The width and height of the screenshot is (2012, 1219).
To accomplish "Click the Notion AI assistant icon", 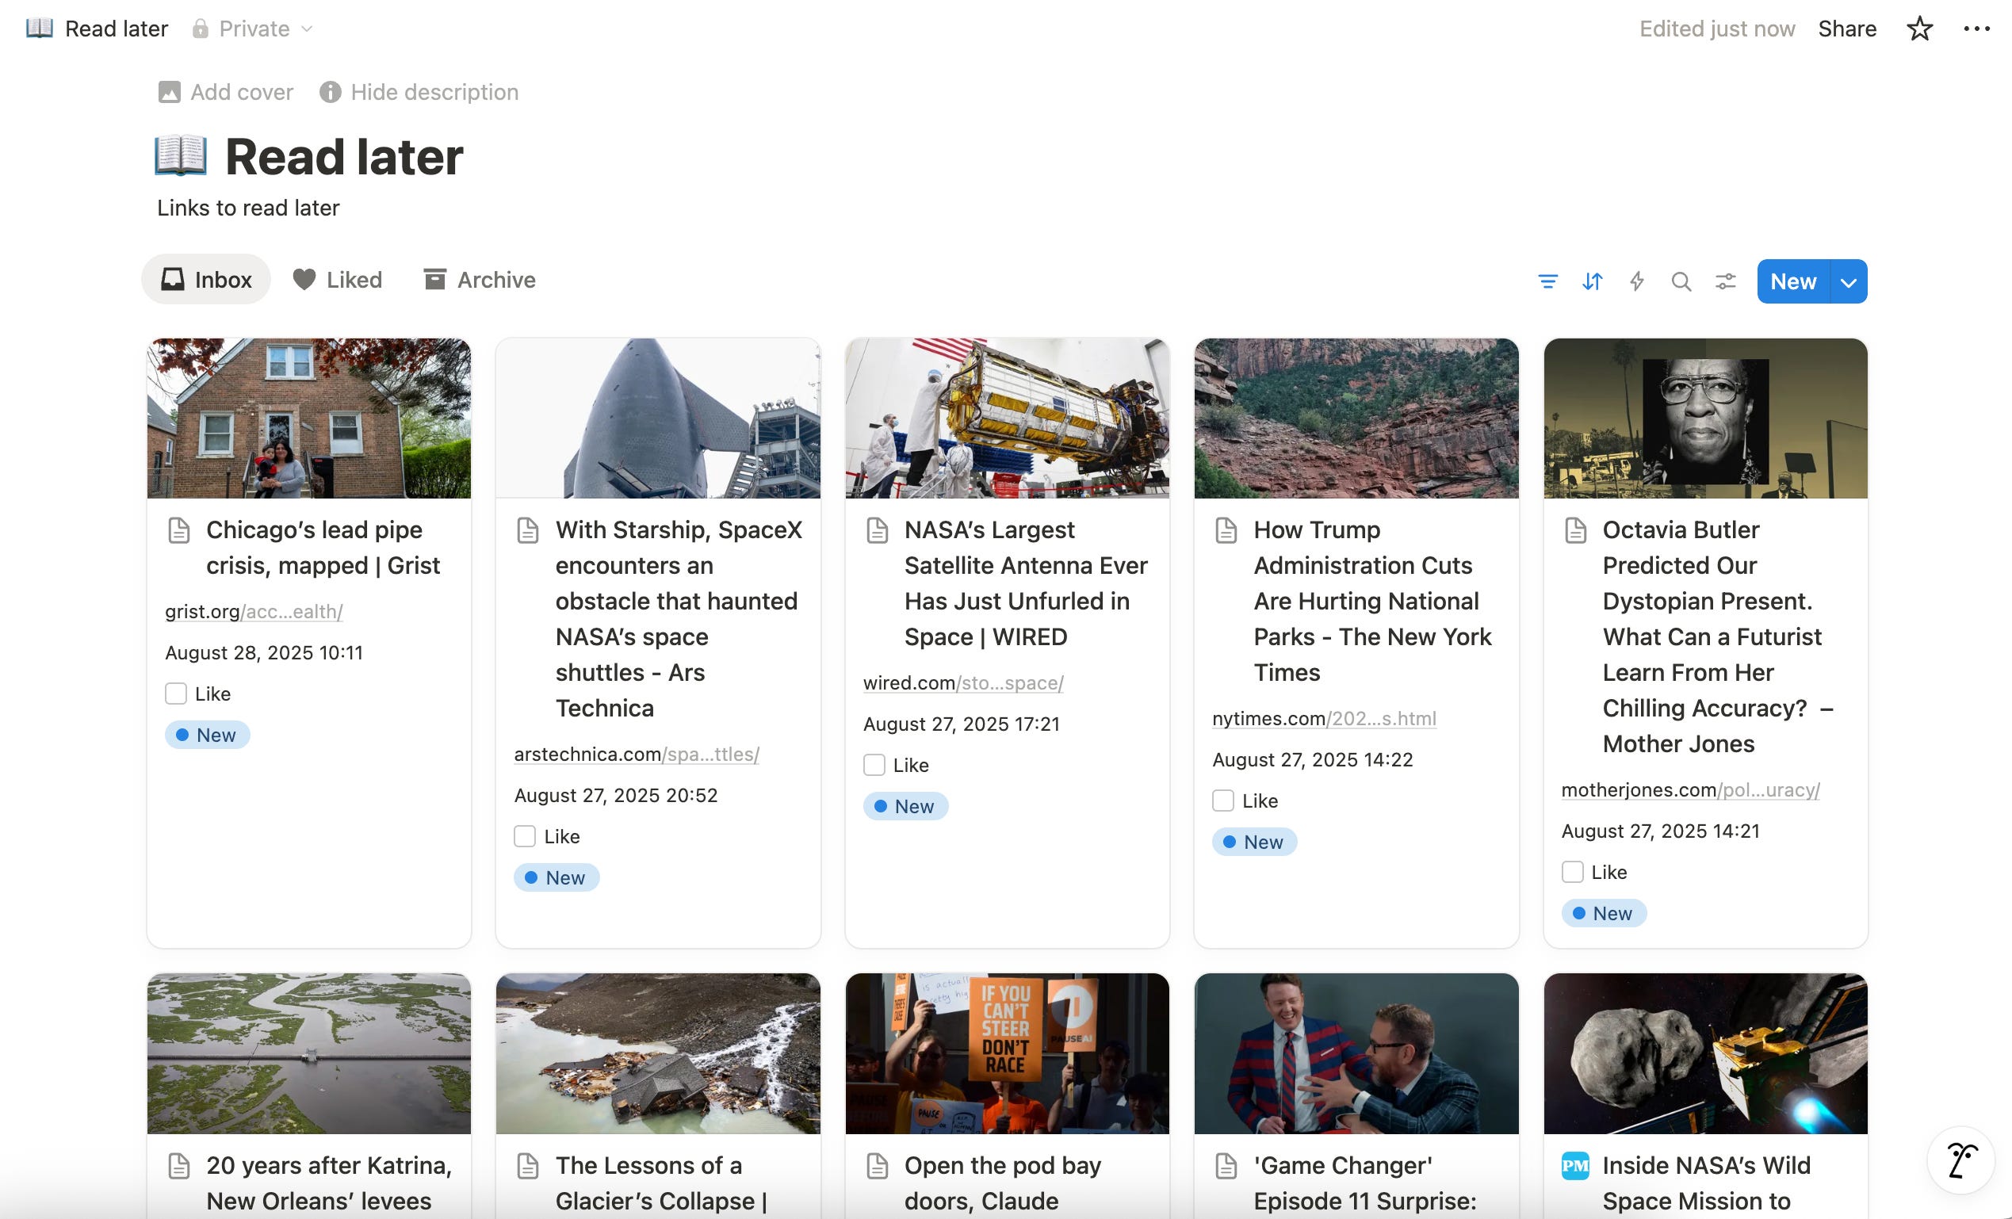I will point(1961,1160).
